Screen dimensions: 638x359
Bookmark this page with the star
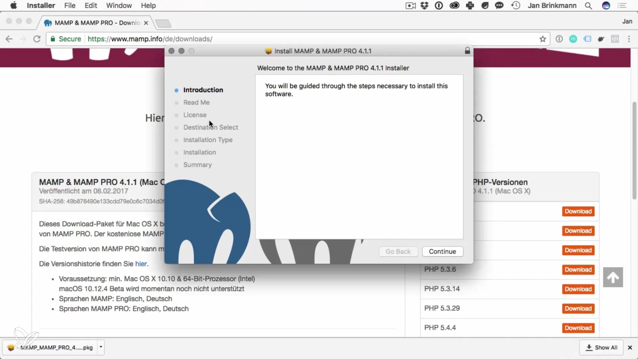pyautogui.click(x=543, y=39)
